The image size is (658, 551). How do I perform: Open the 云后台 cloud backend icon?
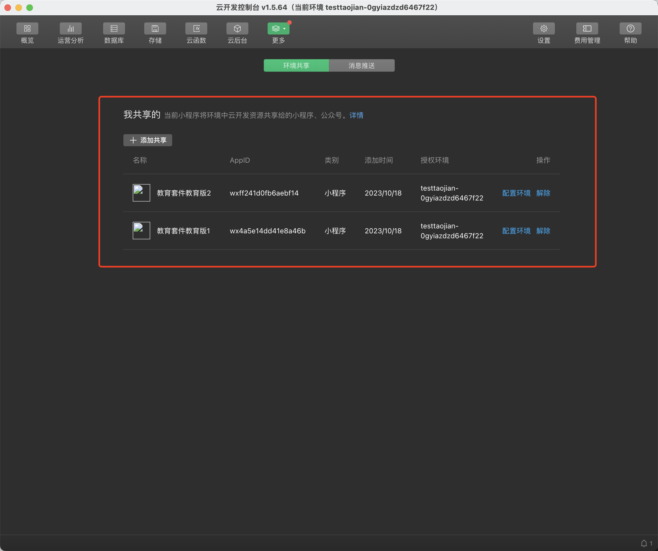click(x=237, y=29)
